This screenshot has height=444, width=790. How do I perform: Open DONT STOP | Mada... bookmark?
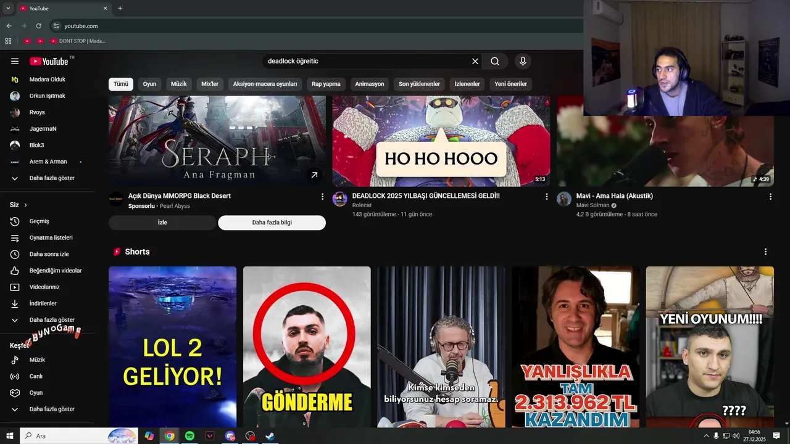78,41
